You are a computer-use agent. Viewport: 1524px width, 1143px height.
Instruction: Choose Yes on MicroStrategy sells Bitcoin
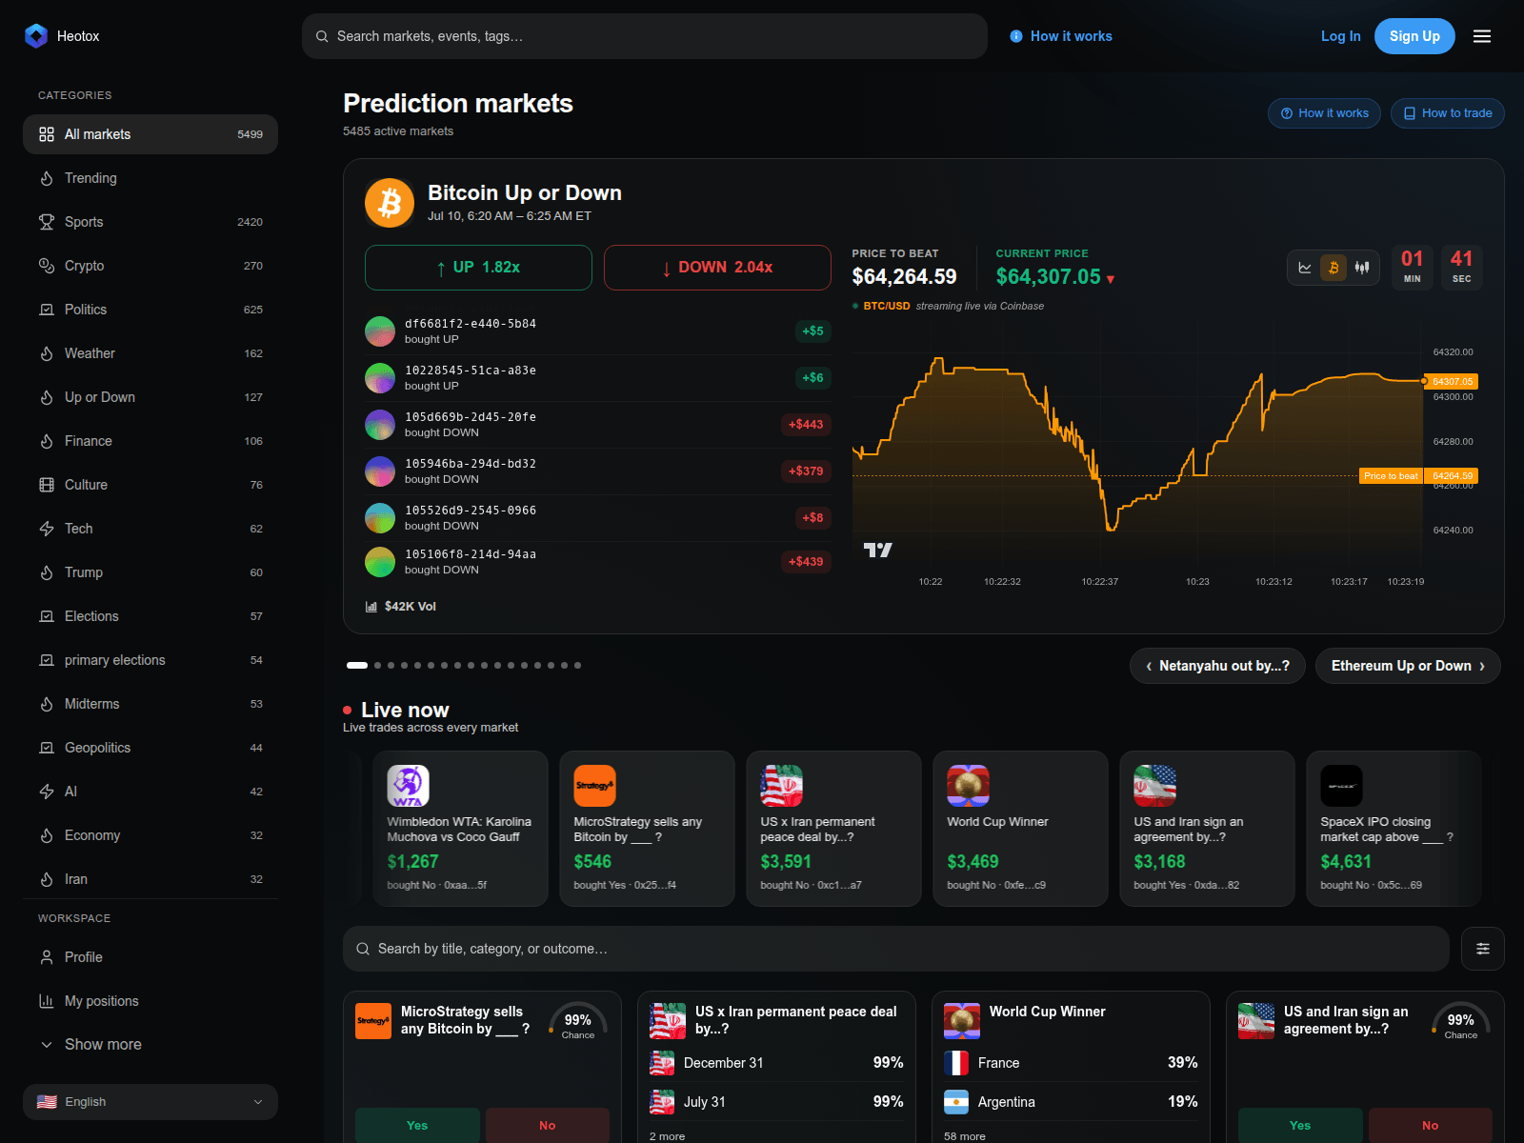417,1125
